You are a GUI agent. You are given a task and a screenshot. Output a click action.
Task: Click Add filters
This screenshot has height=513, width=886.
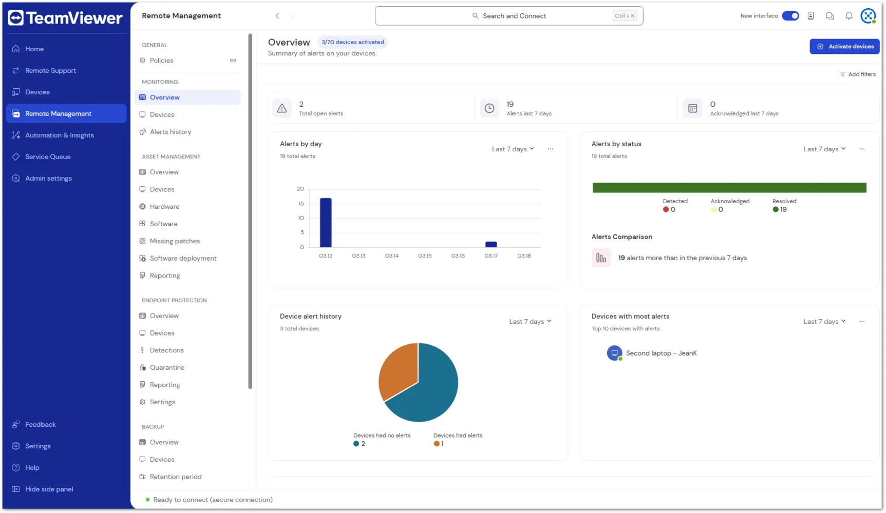[858, 74]
